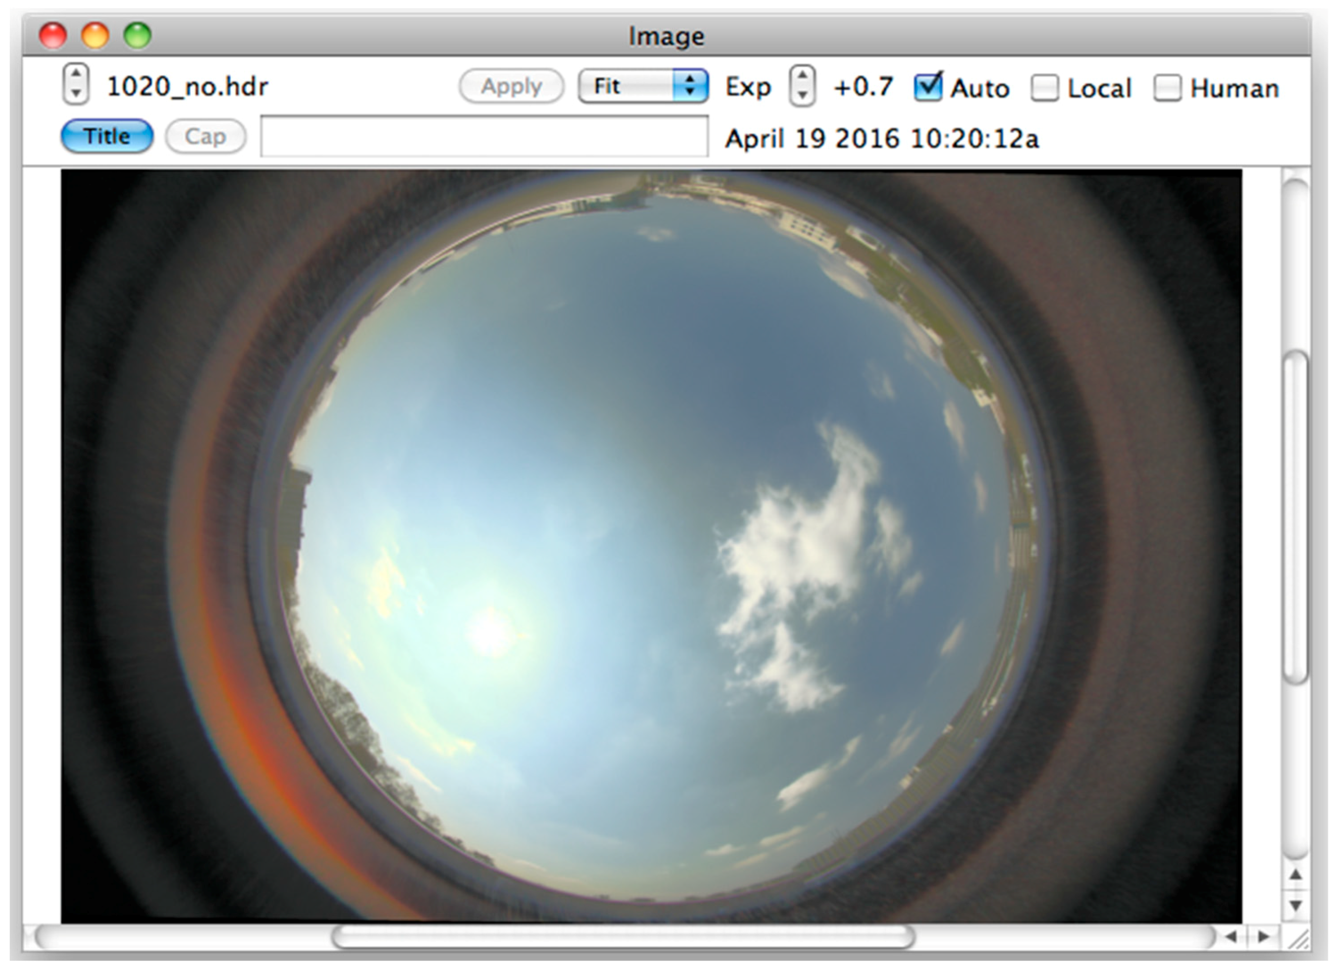Viewport: 1335px width, 971px height.
Task: Click the file stepper down arrow
Action: 76,94
